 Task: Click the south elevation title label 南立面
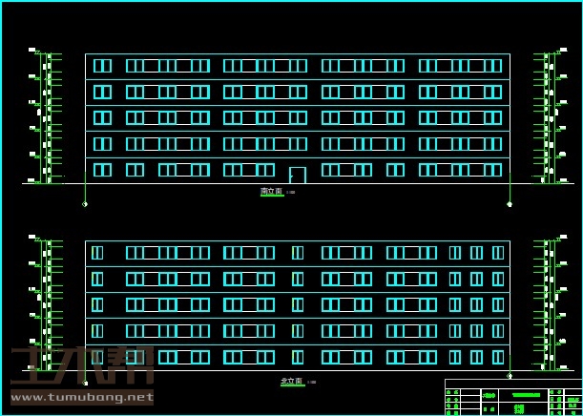(271, 192)
